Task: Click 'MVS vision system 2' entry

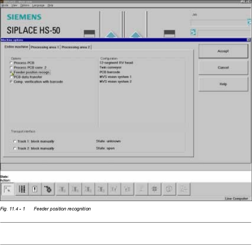Action: [116, 81]
